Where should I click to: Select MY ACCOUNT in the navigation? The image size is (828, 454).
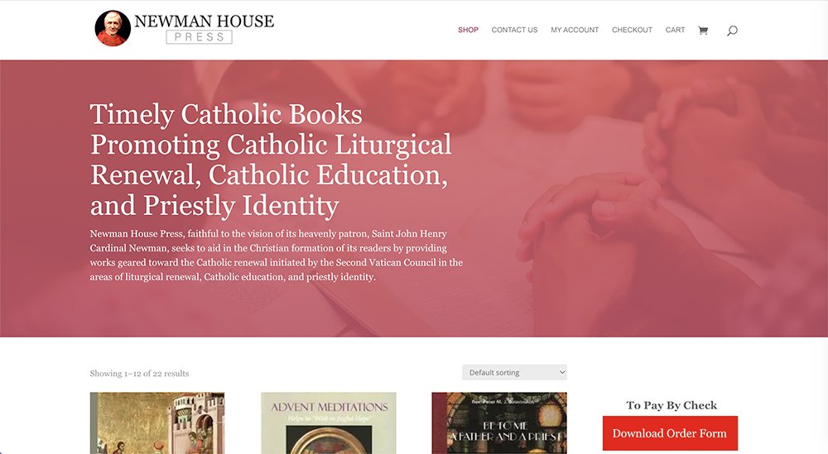(x=575, y=30)
